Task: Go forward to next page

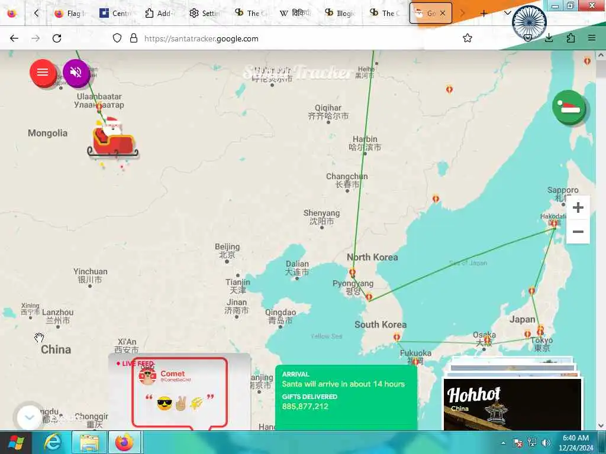Action: 36,38
